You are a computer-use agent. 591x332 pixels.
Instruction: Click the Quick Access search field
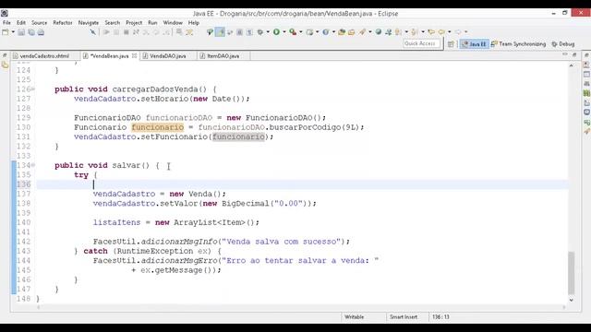point(421,43)
